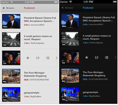Open uploader TheFunSpider in light theme
The height and width of the screenshot is (105, 118).
point(37,43)
